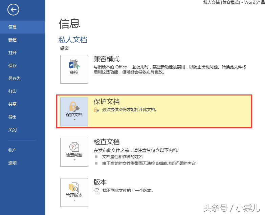Open 另存为 in the sidebar
265x215 pixels.
coord(22,79)
